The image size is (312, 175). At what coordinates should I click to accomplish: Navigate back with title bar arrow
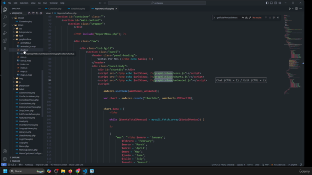[x=100, y=3]
